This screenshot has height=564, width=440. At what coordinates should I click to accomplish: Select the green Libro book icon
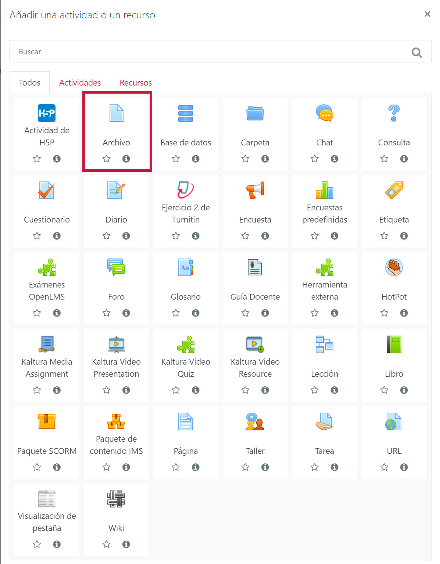point(394,344)
